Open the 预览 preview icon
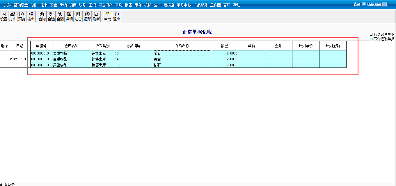This screenshot has height=186, width=396. [x=22, y=17]
